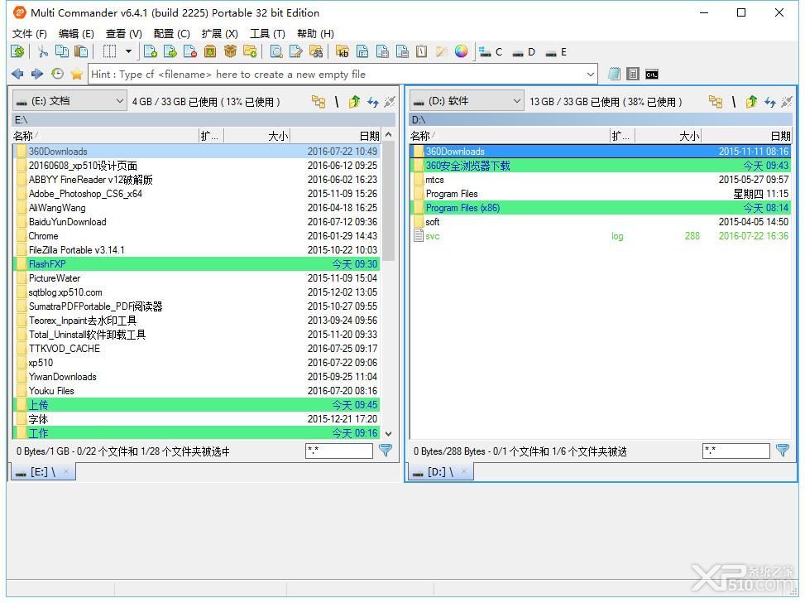This screenshot has height=603, width=805.
Task: Click the Pack files archive icon
Action: [x=210, y=51]
